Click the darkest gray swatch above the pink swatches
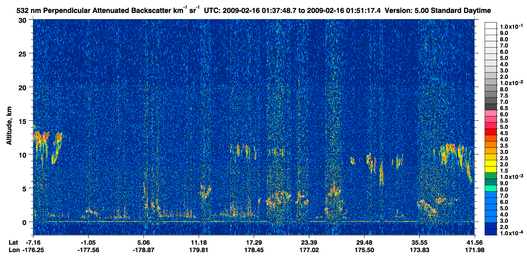Image resolution: width=527 pixels, height=270 pixels. click(x=491, y=106)
